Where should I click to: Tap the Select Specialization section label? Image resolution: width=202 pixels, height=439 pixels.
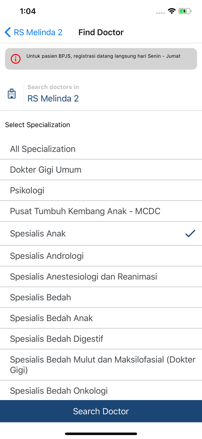click(37, 125)
